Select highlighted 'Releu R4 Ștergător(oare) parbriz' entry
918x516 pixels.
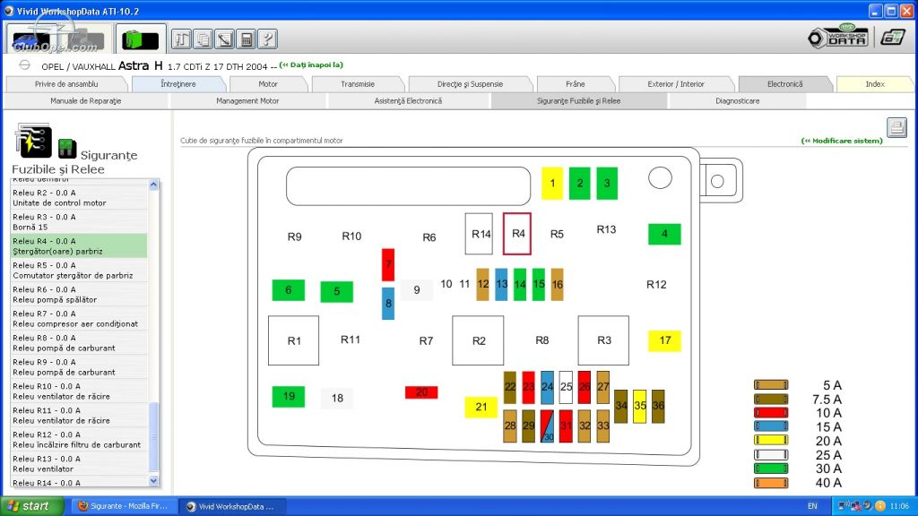tap(79, 245)
